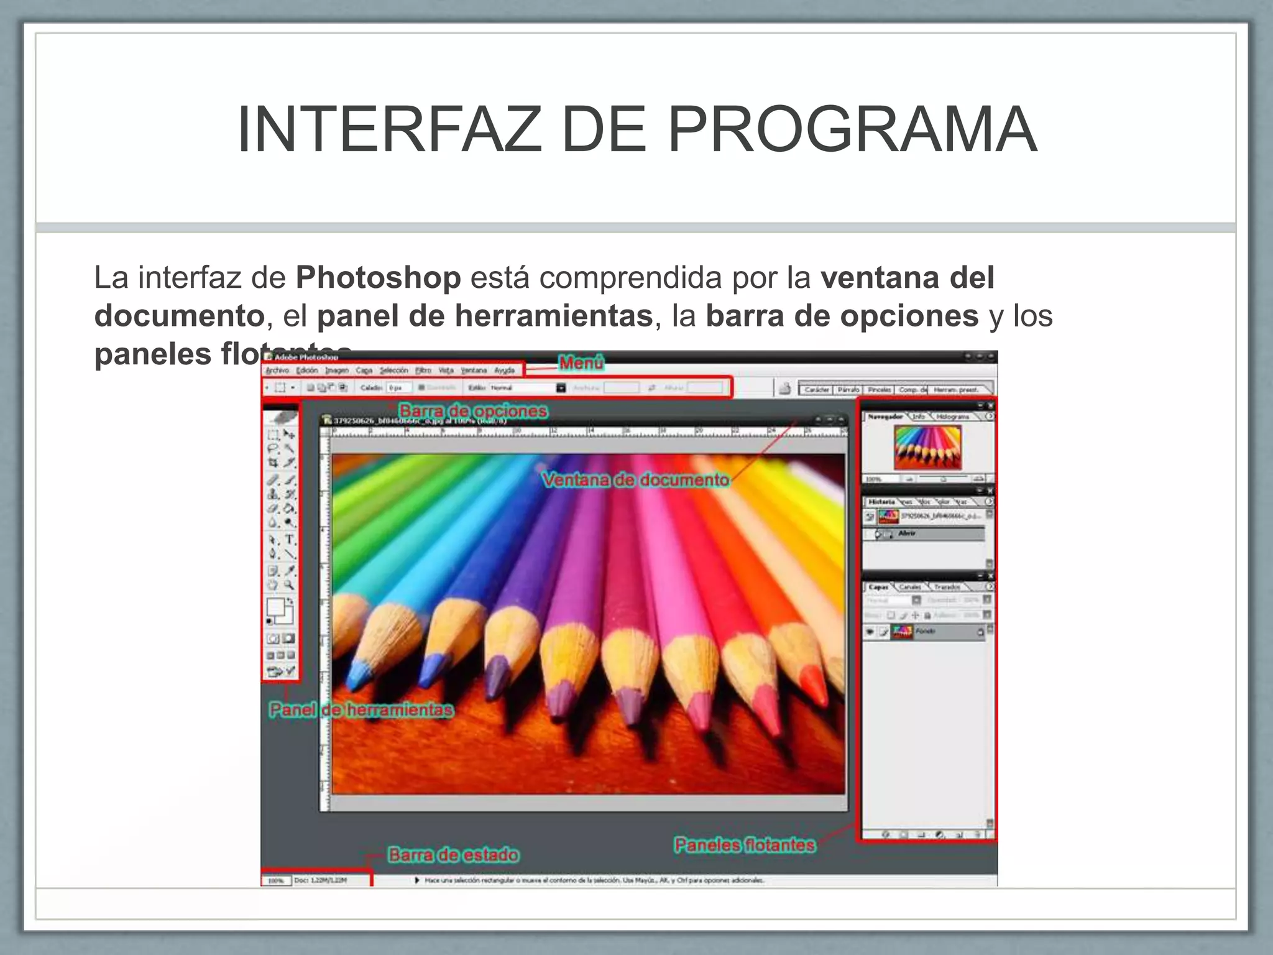Select the Lasso tool
This screenshot has height=955, width=1273.
273,449
